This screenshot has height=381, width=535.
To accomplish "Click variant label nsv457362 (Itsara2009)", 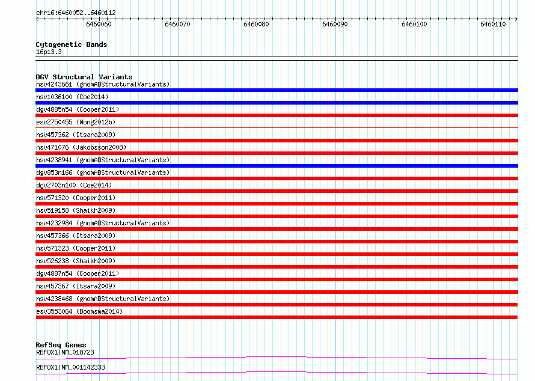I will (76, 135).
